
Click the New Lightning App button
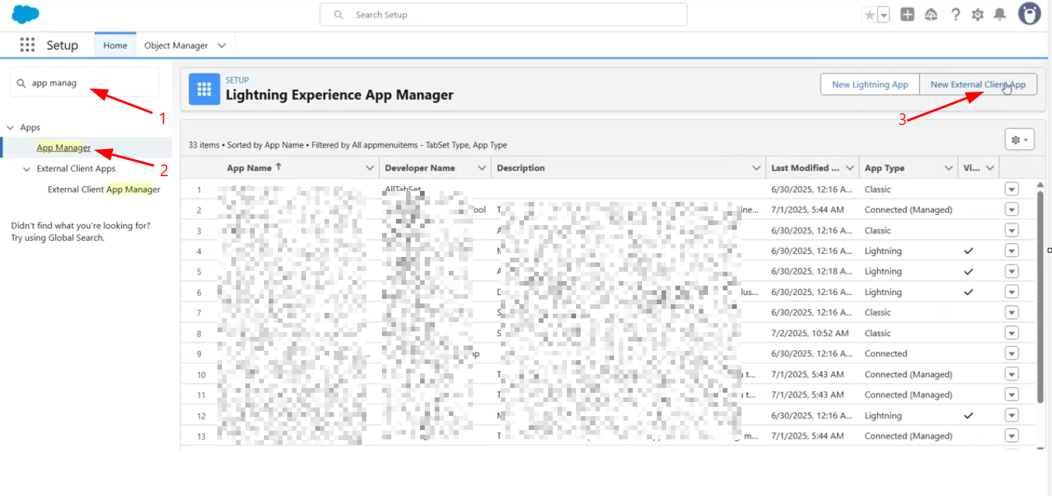click(870, 85)
